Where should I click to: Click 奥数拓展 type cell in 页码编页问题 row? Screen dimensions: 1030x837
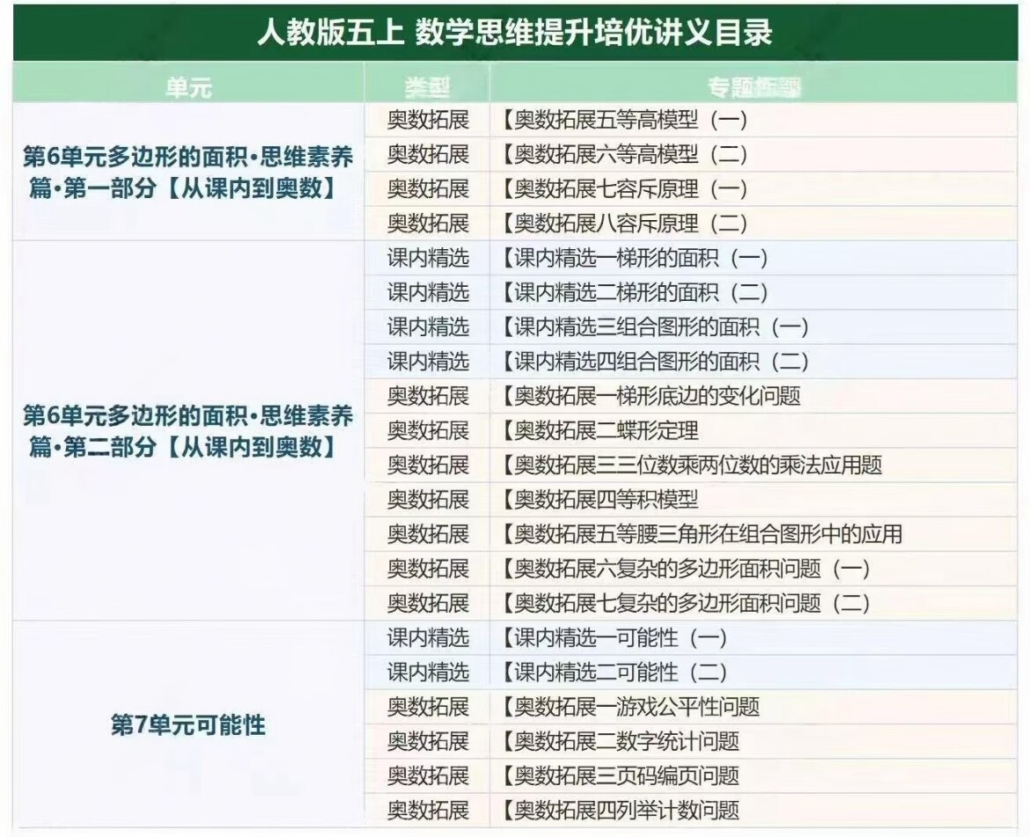tap(429, 775)
